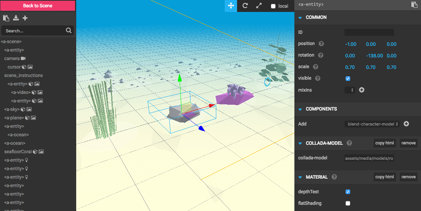
Task: Click the Back to Scene button
Action: 38,6
